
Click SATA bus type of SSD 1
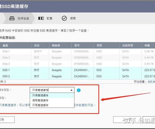126,70
